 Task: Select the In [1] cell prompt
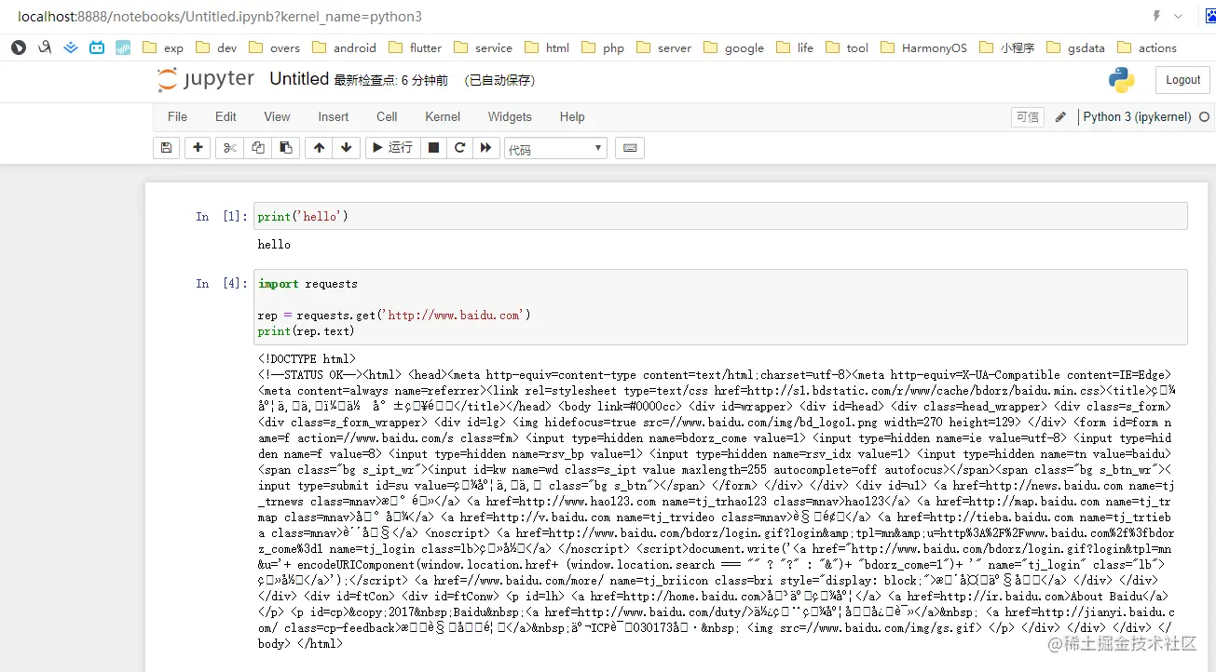pos(222,217)
